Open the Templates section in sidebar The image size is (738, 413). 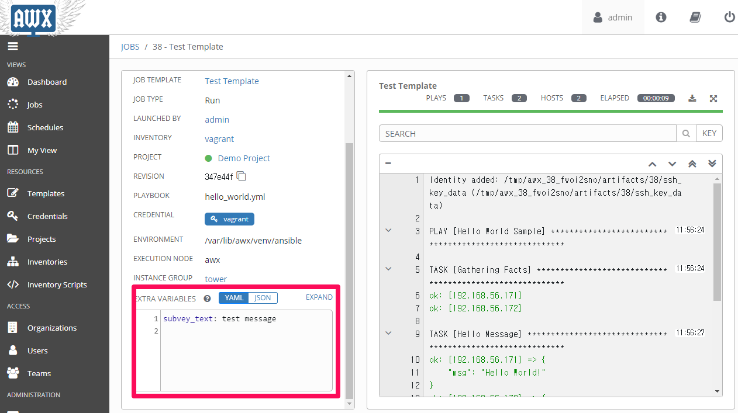pyautogui.click(x=47, y=193)
